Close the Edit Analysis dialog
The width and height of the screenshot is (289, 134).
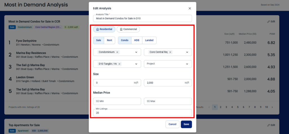click(x=190, y=8)
